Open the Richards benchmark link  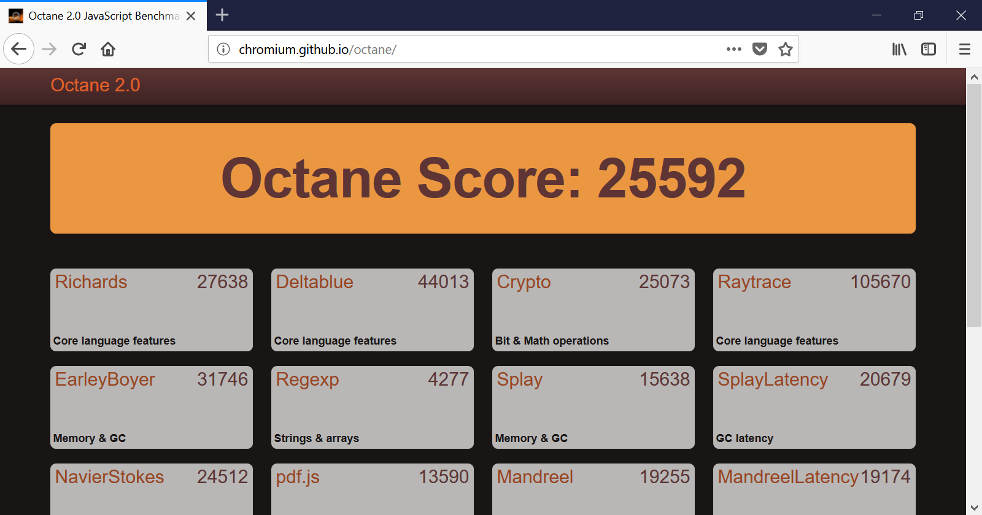coord(91,282)
